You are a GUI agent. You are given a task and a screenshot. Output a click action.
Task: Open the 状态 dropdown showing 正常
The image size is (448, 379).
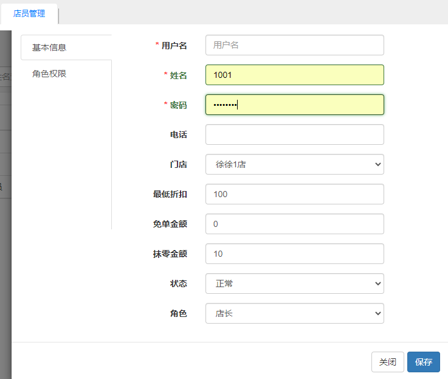[x=295, y=283]
